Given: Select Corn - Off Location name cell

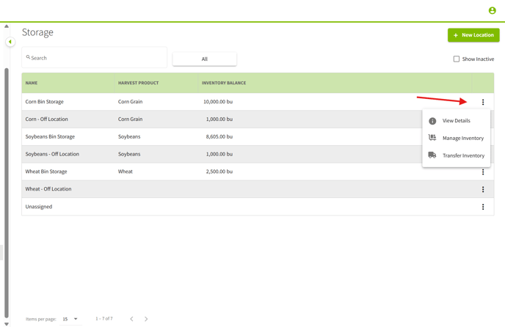Looking at the screenshot, I should pyautogui.click(x=47, y=119).
